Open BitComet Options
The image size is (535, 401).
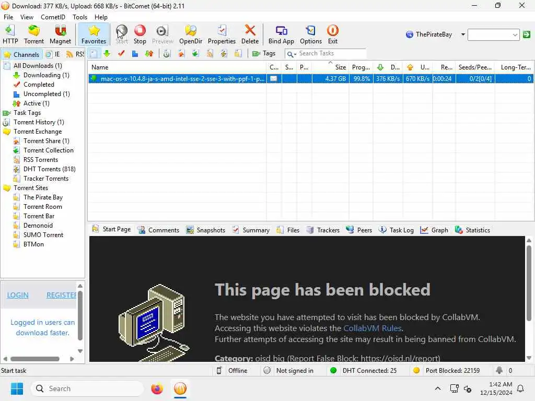pyautogui.click(x=310, y=34)
